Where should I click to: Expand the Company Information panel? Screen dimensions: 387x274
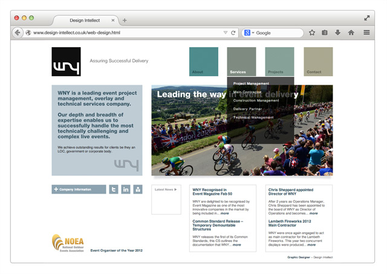click(79, 189)
